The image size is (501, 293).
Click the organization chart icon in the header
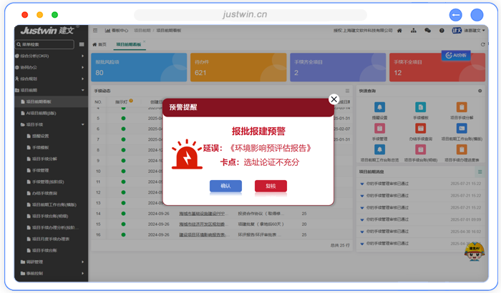coord(414,31)
